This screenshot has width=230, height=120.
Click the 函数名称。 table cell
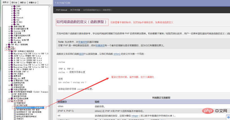pos(100,106)
